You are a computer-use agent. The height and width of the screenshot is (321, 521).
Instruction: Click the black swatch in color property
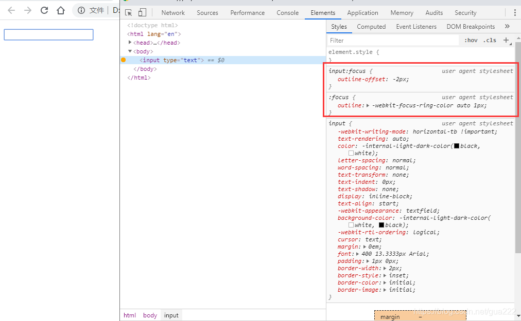click(x=457, y=146)
